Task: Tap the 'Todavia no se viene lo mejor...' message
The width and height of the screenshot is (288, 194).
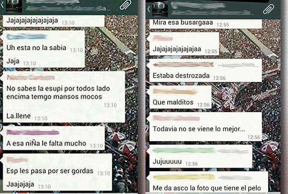Action: tap(206, 127)
